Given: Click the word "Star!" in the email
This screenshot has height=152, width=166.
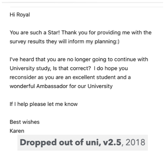Looking at the screenshot, I should [54, 32].
